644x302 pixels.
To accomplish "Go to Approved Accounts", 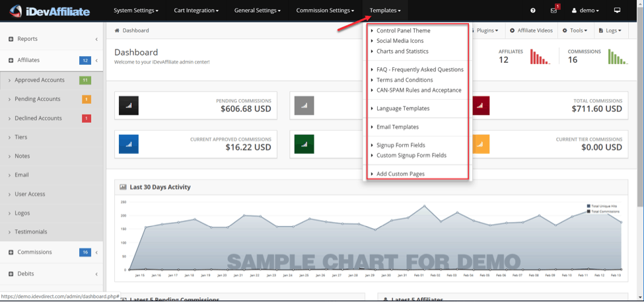I will pyautogui.click(x=40, y=80).
